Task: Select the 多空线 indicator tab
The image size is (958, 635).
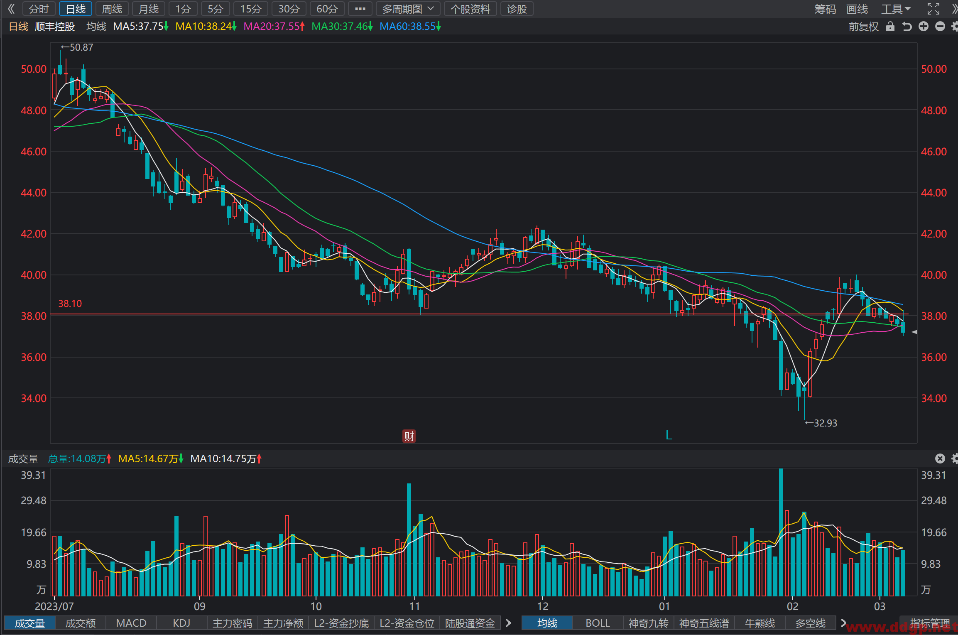Action: [811, 623]
